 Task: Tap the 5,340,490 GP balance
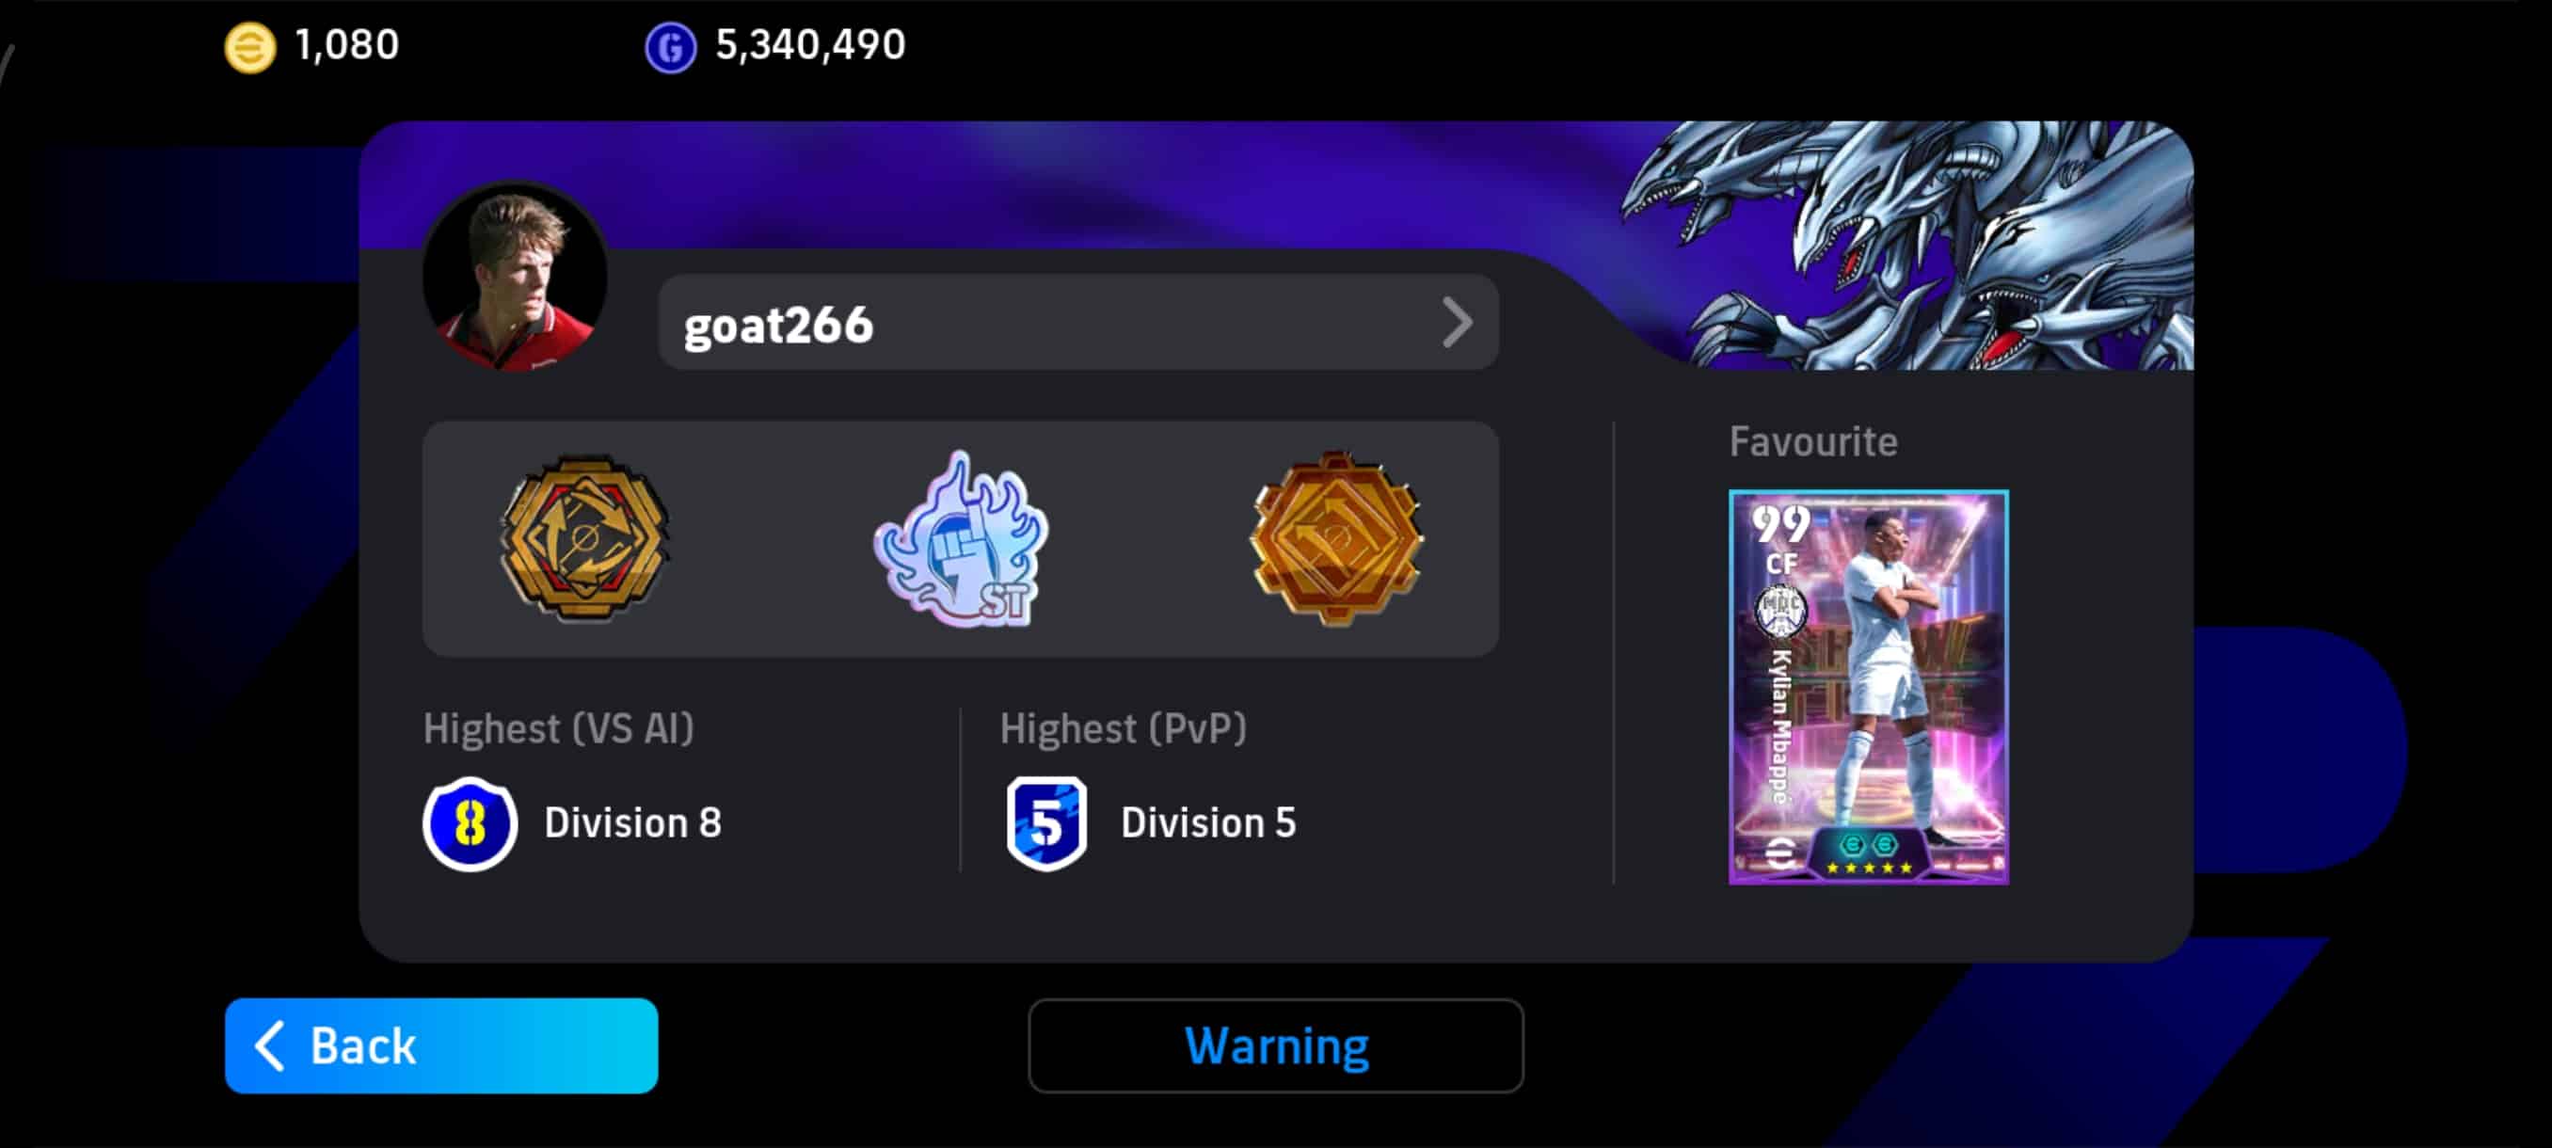[x=810, y=45]
